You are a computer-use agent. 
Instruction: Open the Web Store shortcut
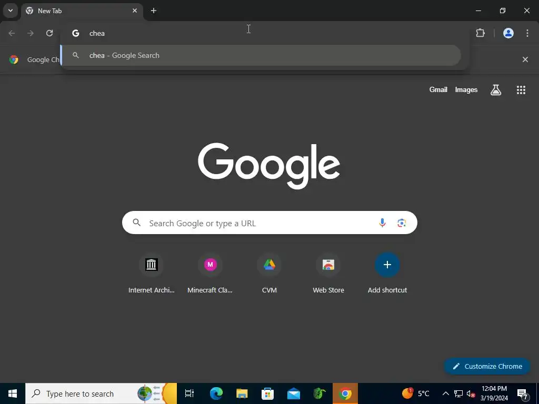click(x=328, y=274)
